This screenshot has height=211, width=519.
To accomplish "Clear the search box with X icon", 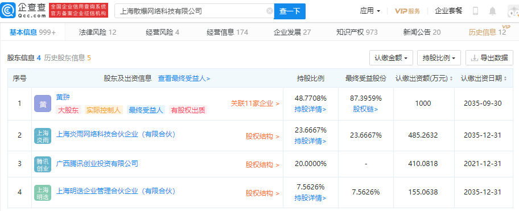I will (x=270, y=11).
